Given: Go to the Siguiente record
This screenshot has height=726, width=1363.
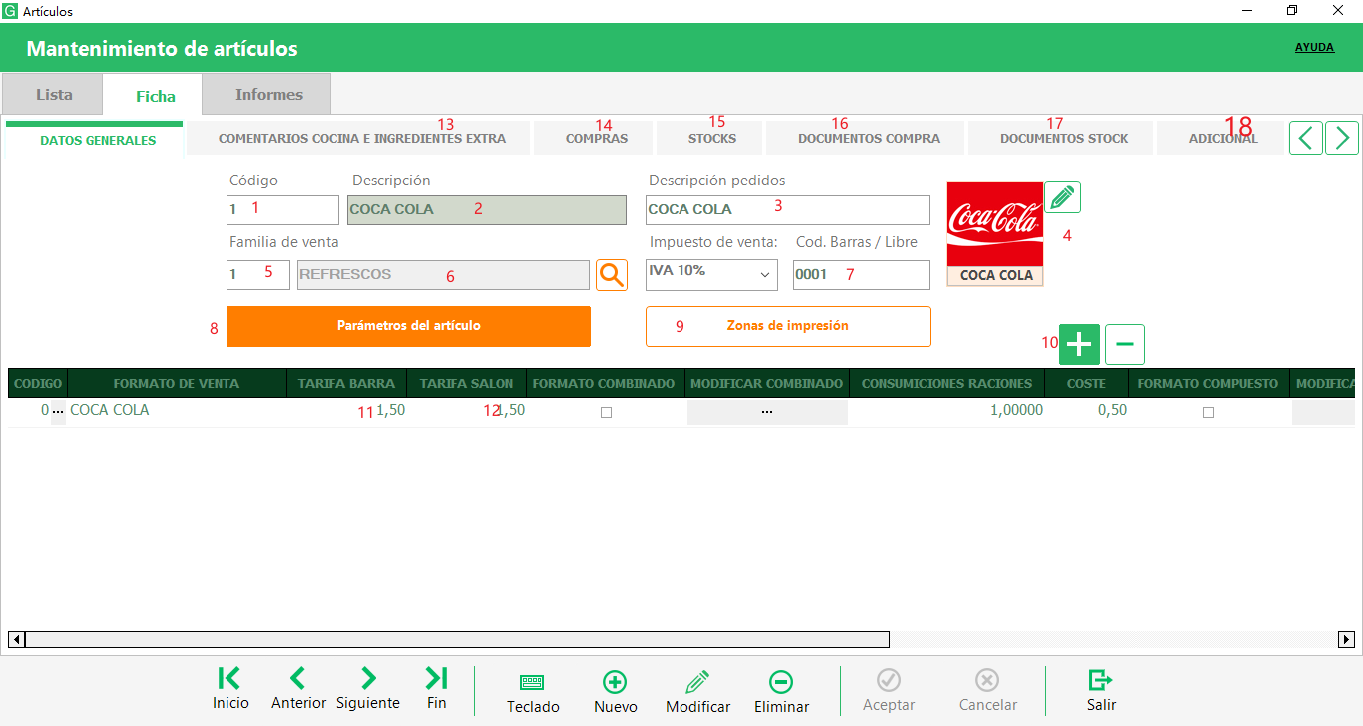Looking at the screenshot, I should (368, 688).
